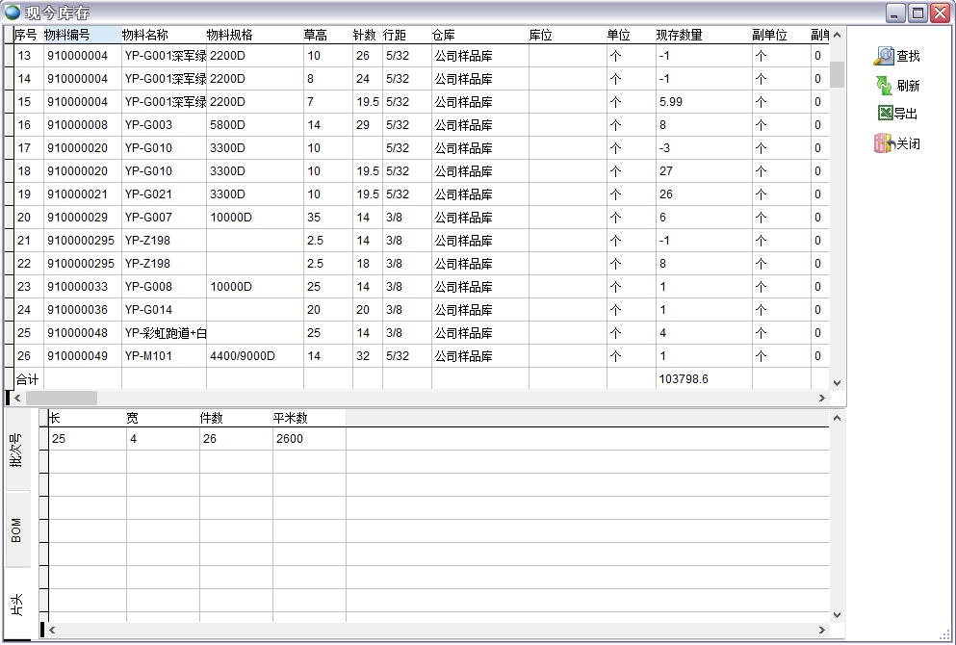Maximize the 现今库存 window
Screen dimensions: 956x645
click(917, 13)
